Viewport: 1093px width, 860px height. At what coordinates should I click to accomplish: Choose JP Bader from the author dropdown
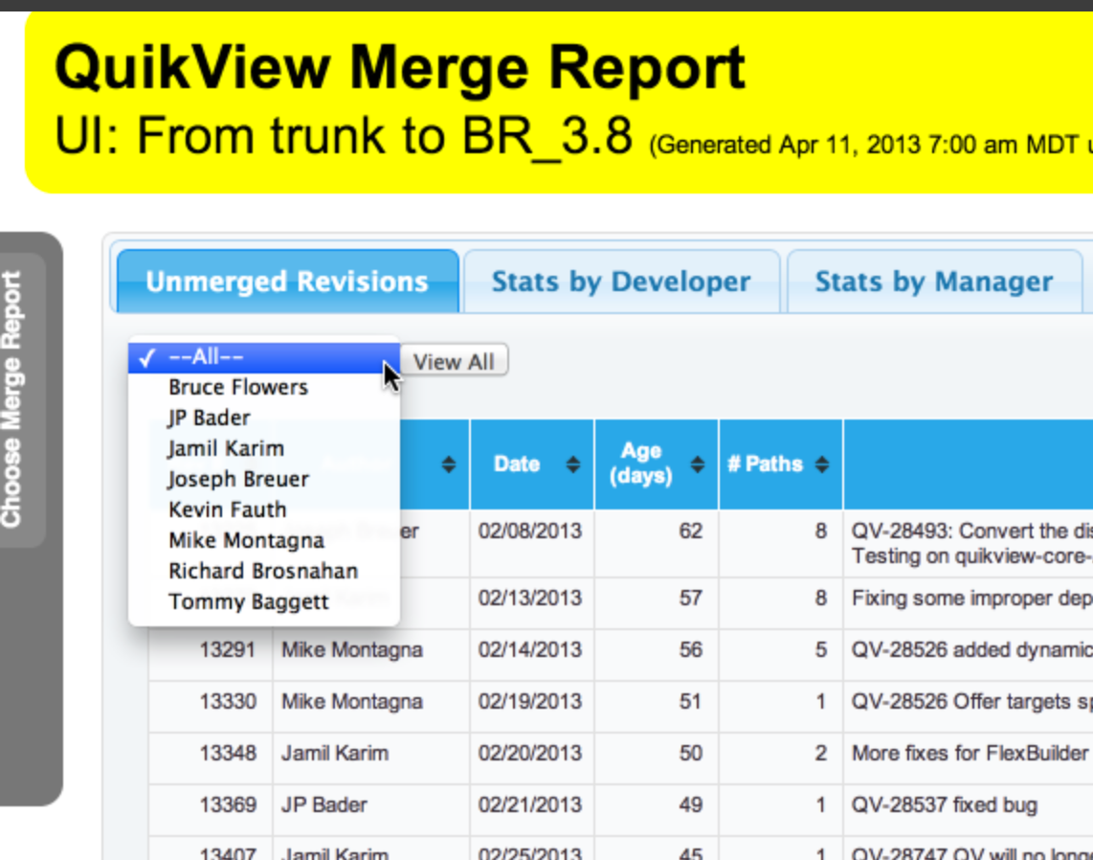pos(264,418)
